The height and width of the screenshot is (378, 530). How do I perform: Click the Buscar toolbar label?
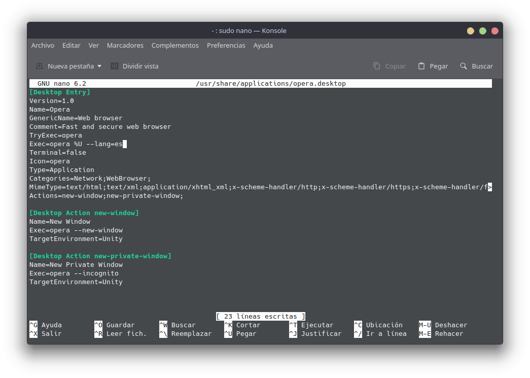pyautogui.click(x=482, y=66)
